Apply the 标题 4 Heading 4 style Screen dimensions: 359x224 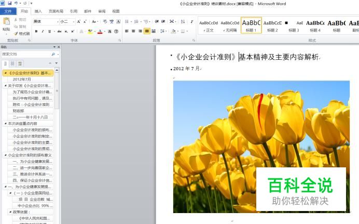[x=315, y=25]
